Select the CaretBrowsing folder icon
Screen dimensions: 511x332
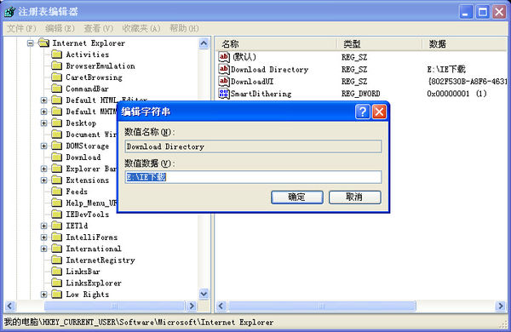click(57, 77)
